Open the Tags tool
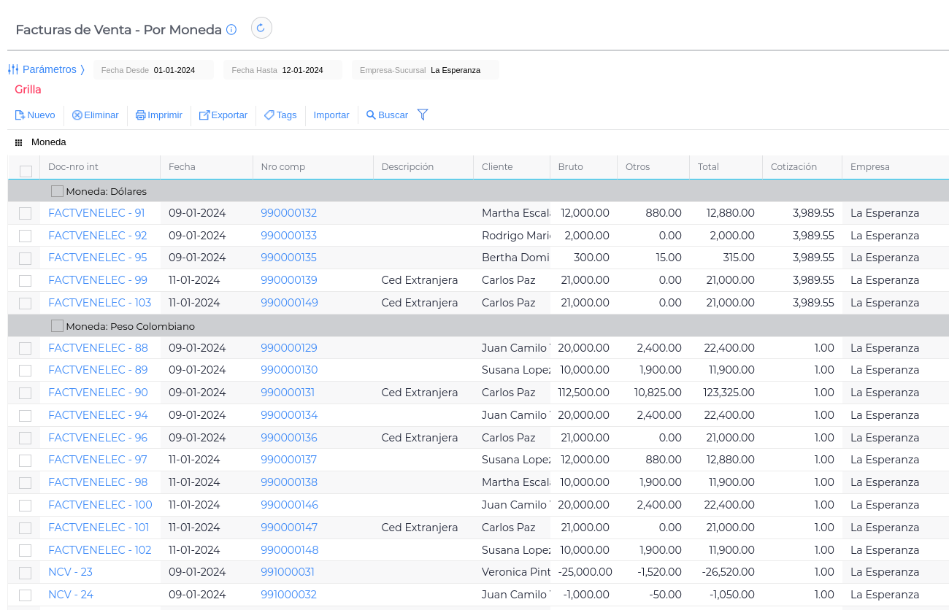The width and height of the screenshot is (949, 610). click(280, 115)
